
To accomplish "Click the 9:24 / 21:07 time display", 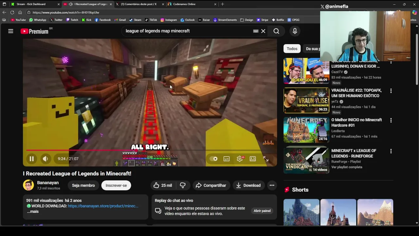I will click(68, 159).
